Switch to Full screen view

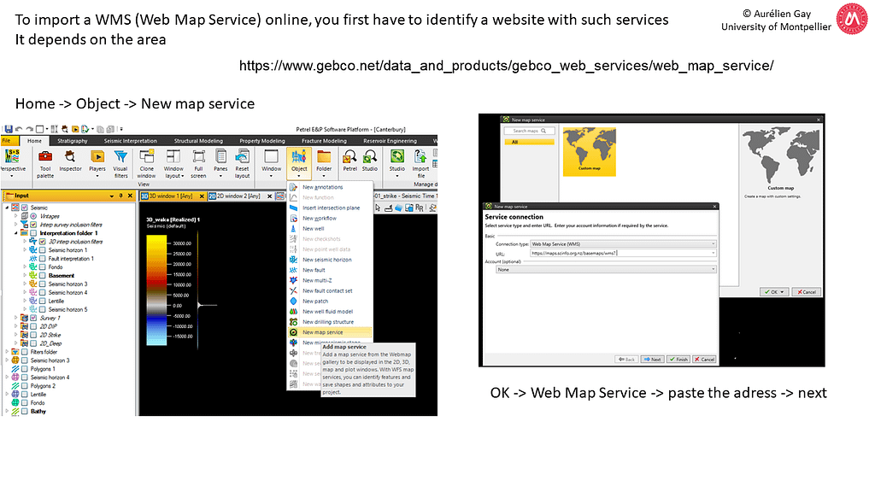point(198,161)
